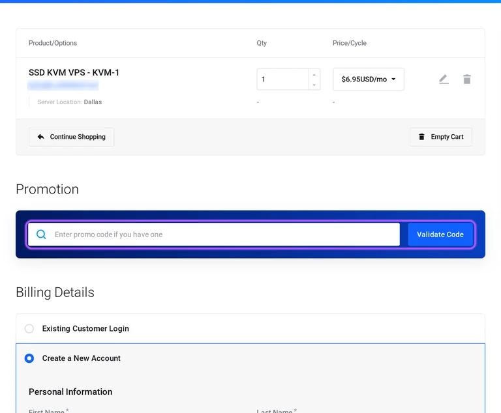The image size is (501, 413).
Task: Click the Price/Cycle column header
Action: pyautogui.click(x=350, y=43)
